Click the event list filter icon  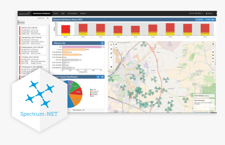48,18
